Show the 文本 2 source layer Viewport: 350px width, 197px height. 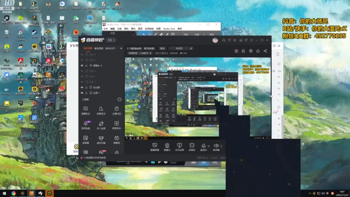click(x=82, y=60)
